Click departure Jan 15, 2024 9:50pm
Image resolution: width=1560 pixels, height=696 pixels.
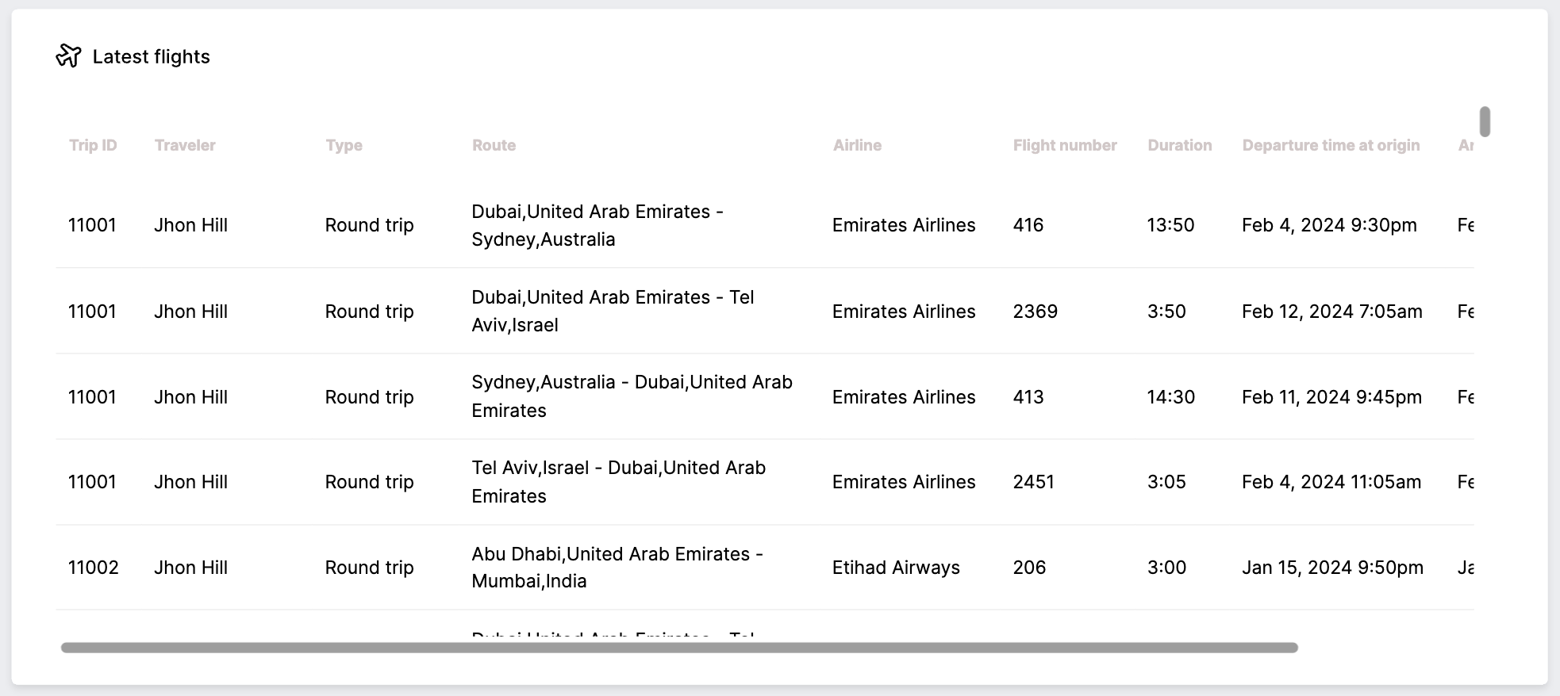(1332, 568)
